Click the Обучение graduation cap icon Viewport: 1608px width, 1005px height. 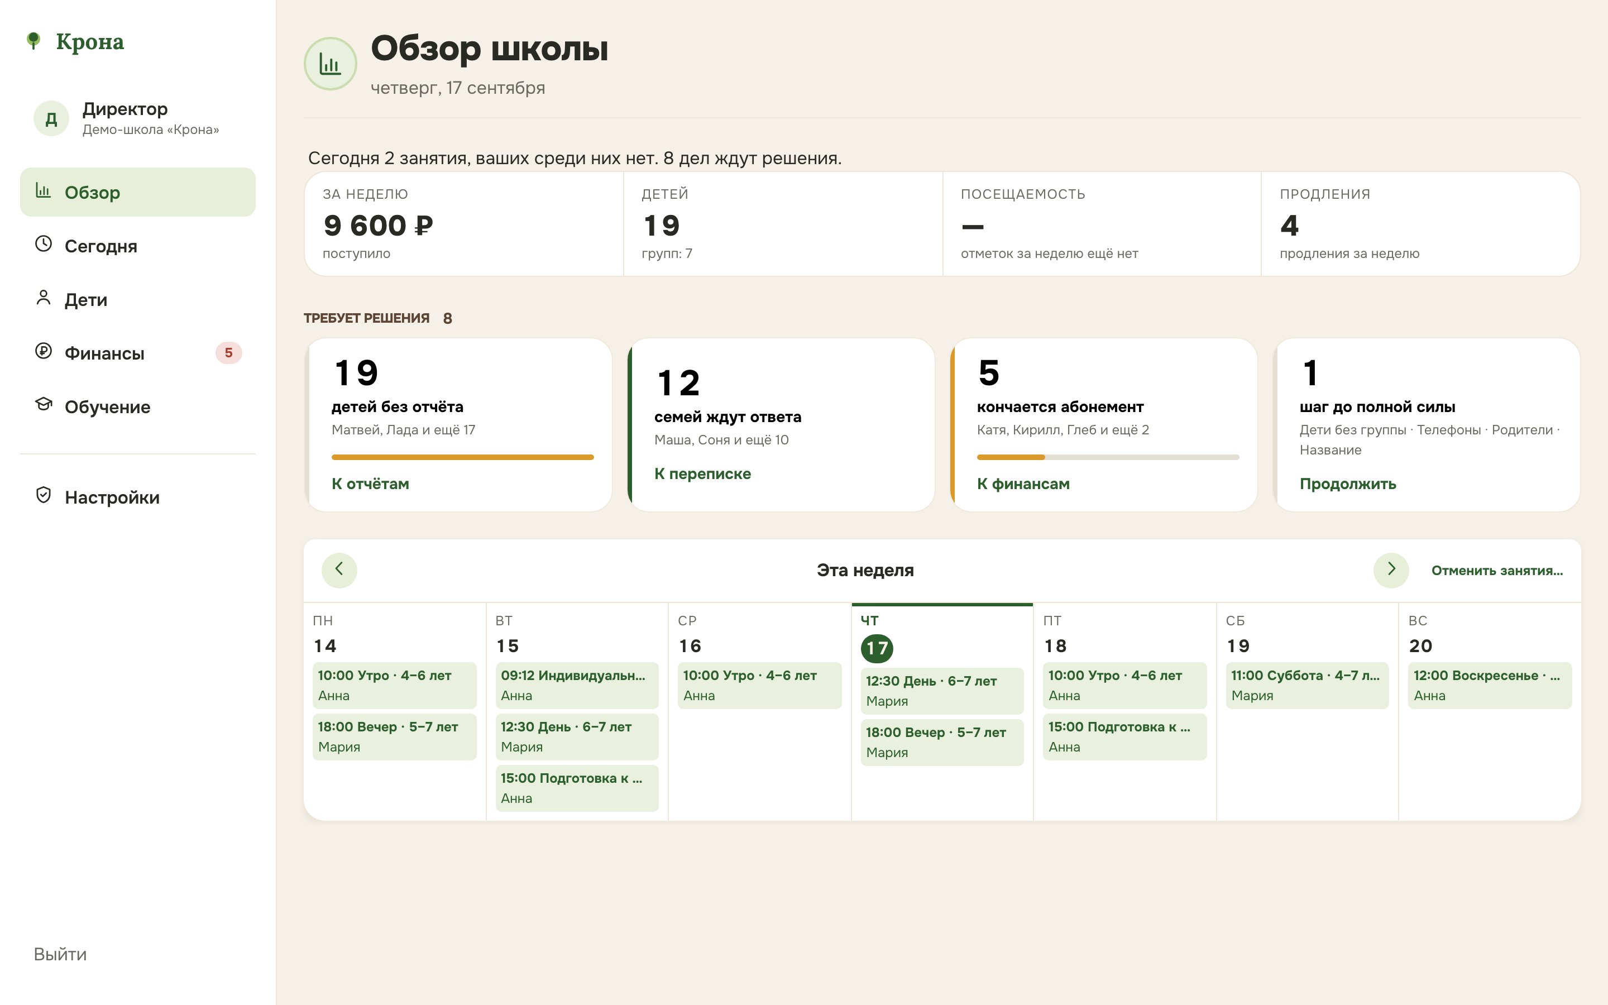coord(43,404)
